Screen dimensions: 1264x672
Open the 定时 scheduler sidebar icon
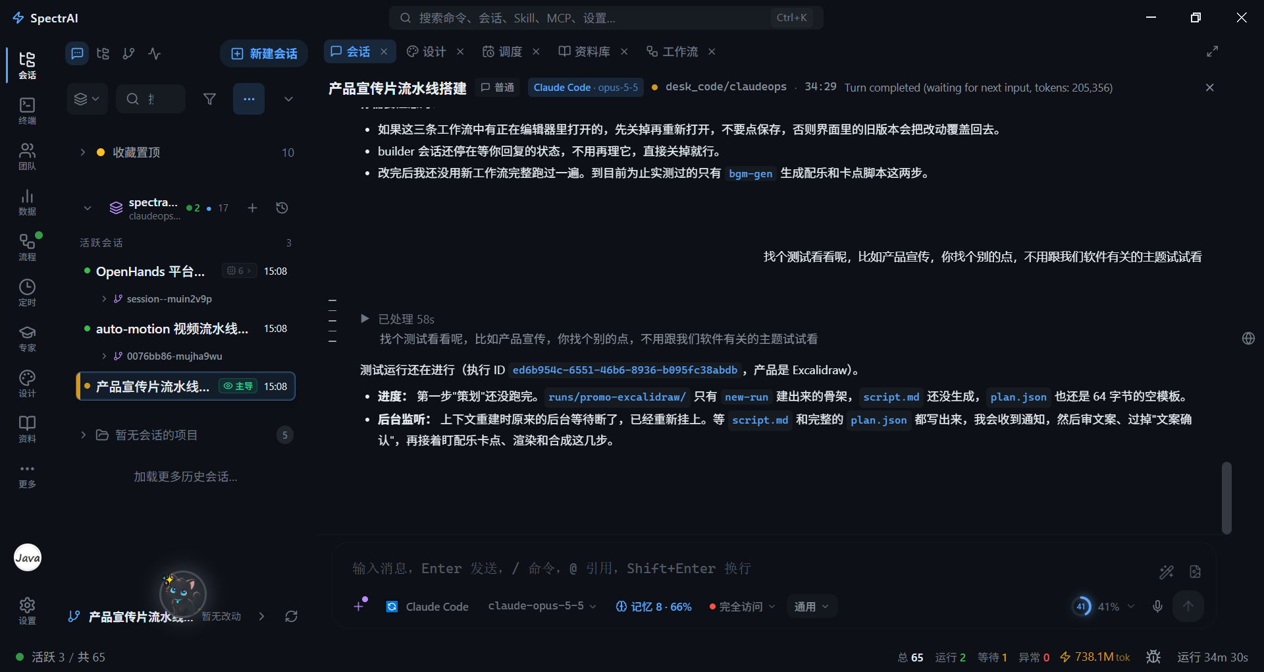click(x=27, y=293)
